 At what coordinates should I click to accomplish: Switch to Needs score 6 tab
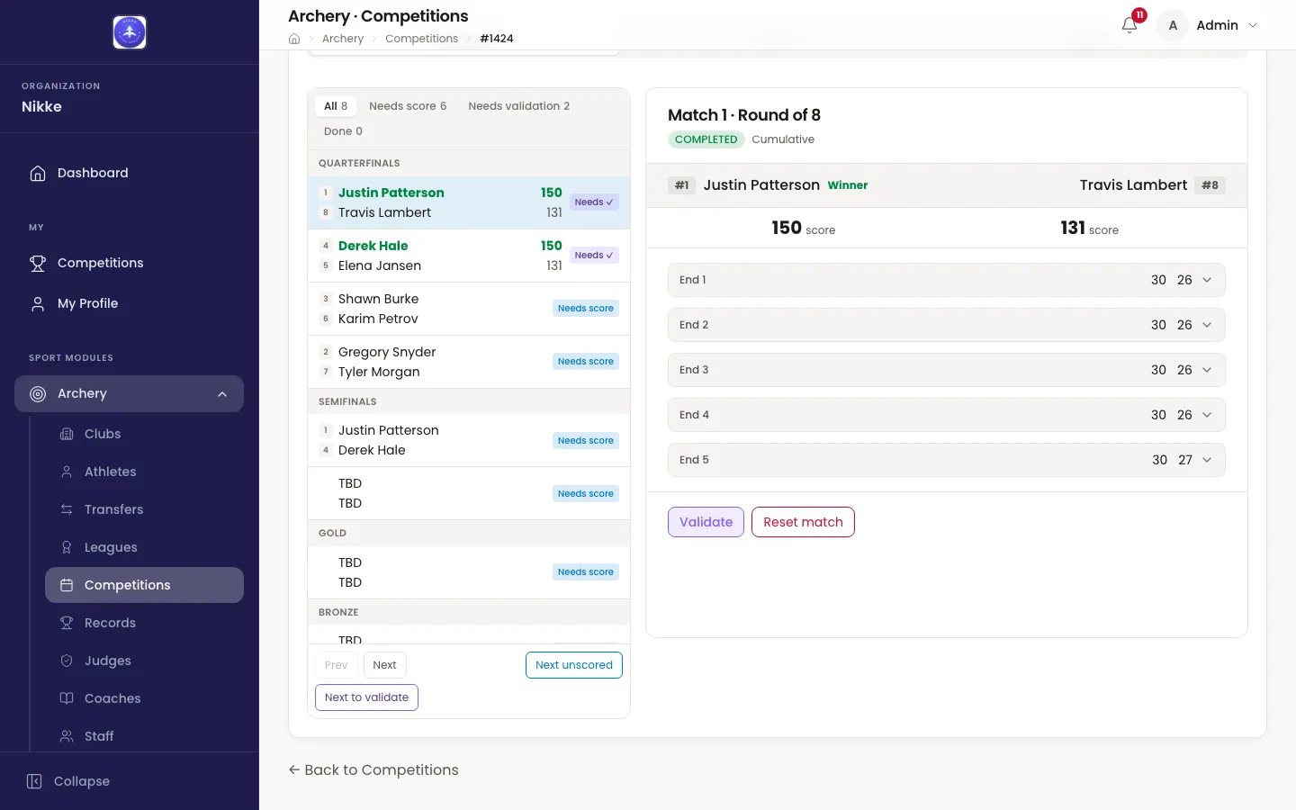tap(408, 106)
